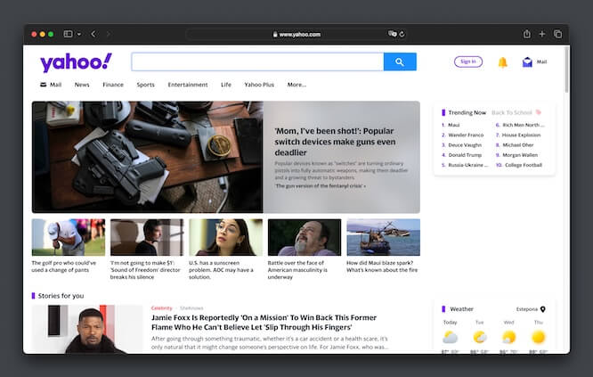Open the guns on table hero image

[148, 157]
